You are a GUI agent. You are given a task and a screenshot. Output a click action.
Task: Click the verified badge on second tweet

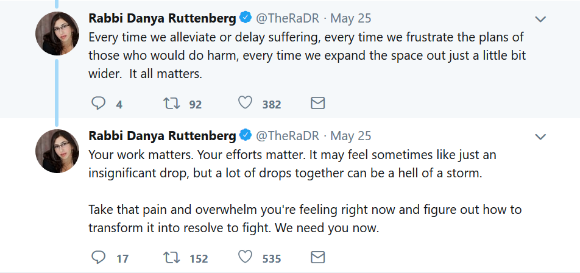tap(246, 135)
